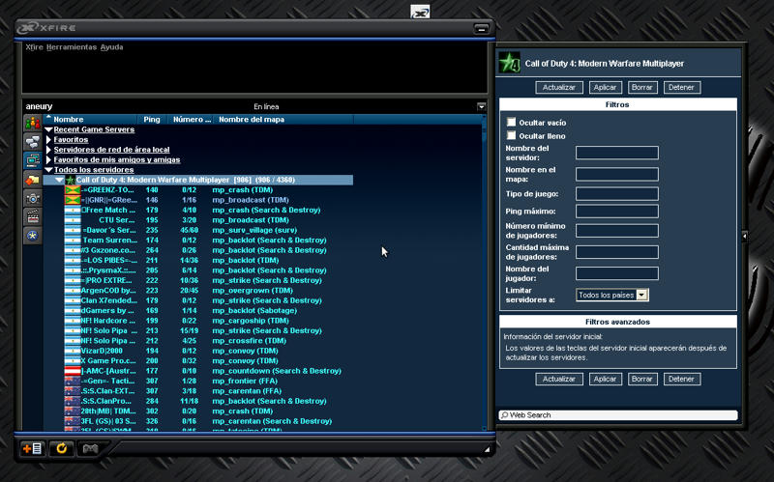Open the video clapperboard icon in sidebar
Screen dimensions: 774x482
click(x=33, y=216)
